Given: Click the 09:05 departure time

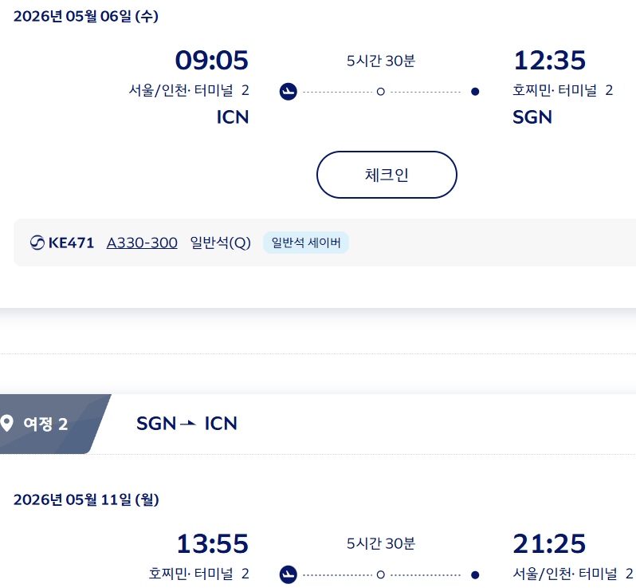Looking at the screenshot, I should point(211,61).
